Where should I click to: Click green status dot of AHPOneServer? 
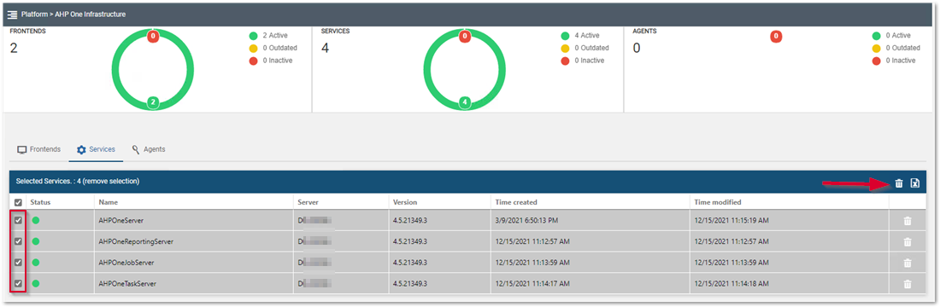click(x=35, y=220)
